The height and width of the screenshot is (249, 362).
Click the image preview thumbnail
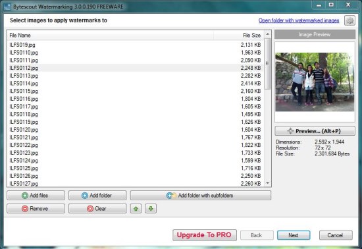315,82
